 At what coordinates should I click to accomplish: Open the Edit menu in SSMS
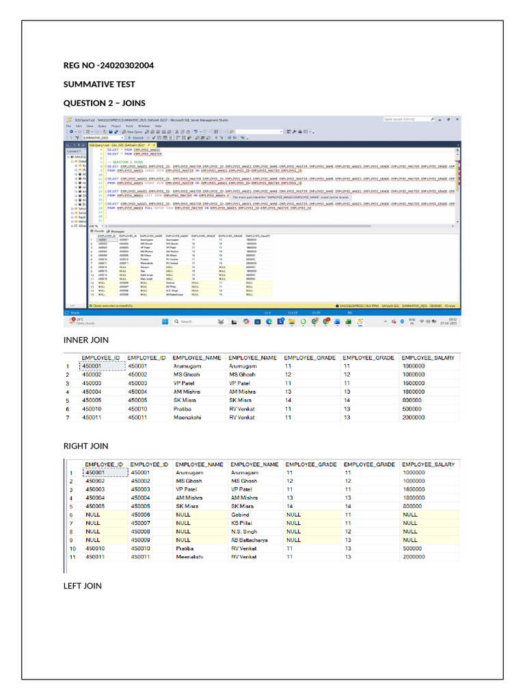coord(79,126)
